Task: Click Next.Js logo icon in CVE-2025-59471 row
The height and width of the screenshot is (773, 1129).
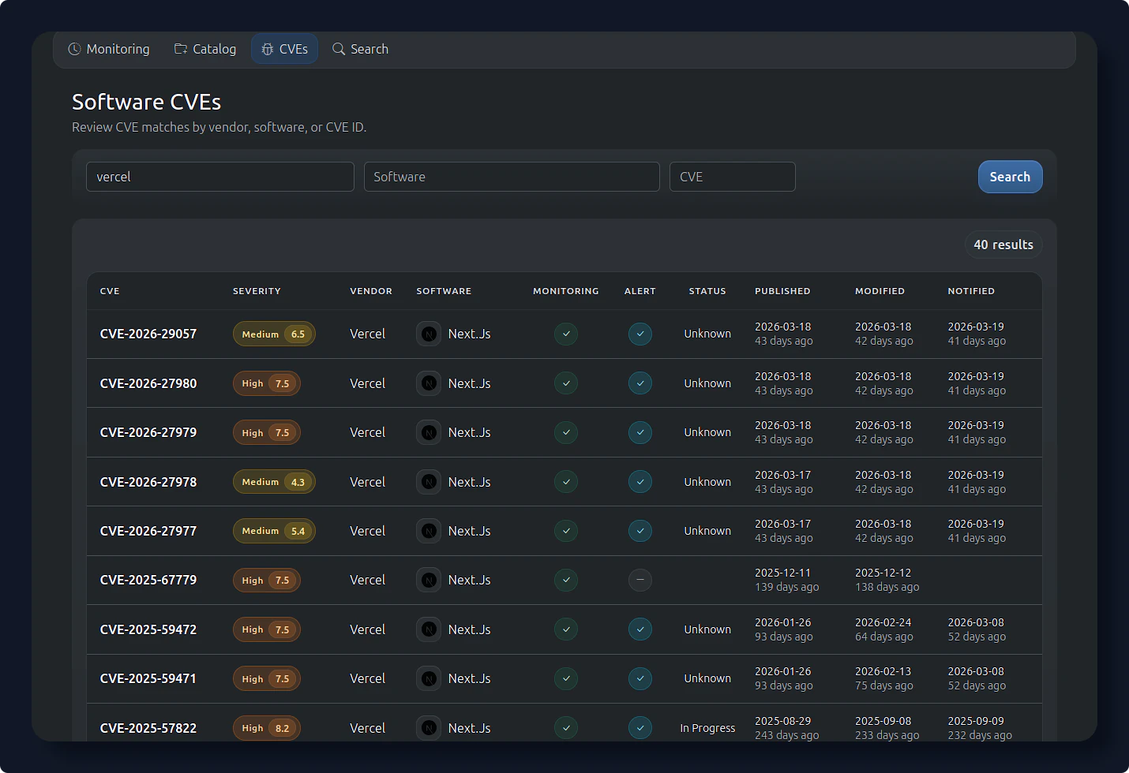Action: [429, 678]
